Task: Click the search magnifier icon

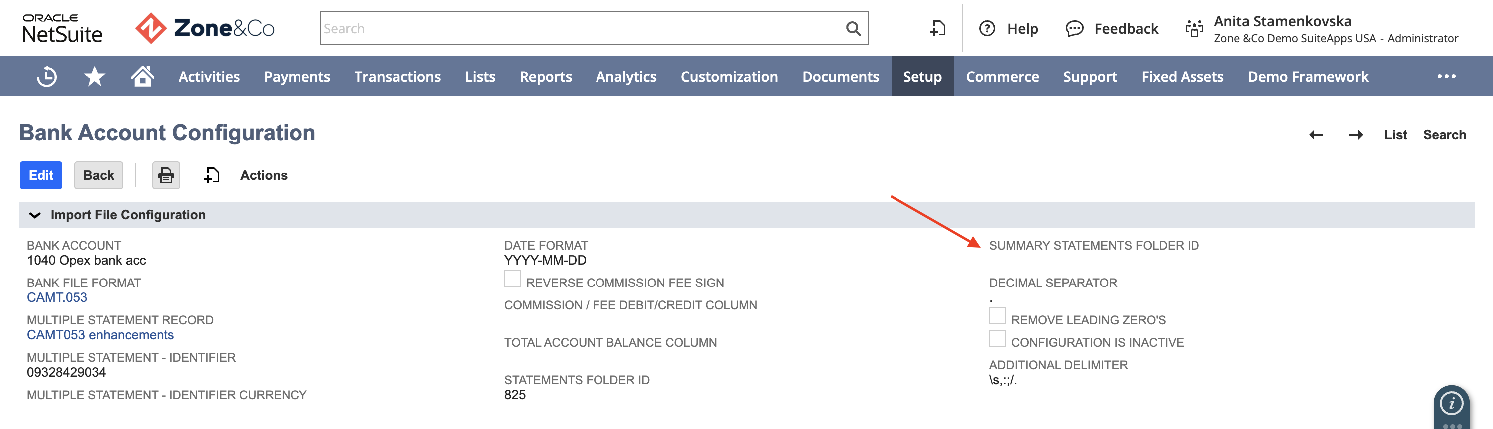Action: point(853,29)
